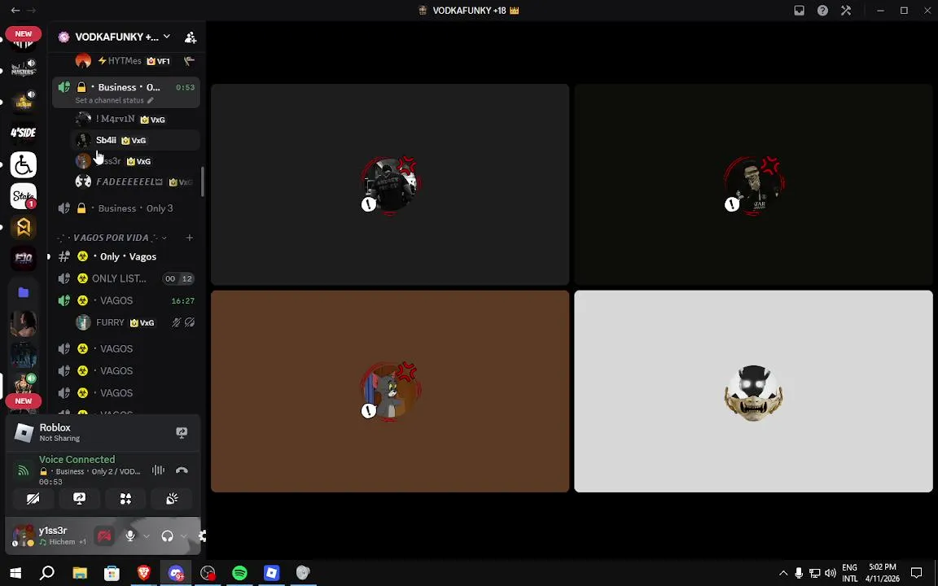Disconnect from voice with the hang-up icon
This screenshot has height=586, width=938.
182,470
